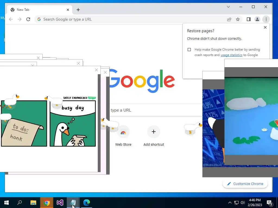Expand the tab search chevron
278x208 pixels.
tap(228, 7)
